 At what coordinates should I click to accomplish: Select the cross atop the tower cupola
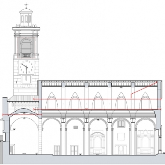pos(26,5)
